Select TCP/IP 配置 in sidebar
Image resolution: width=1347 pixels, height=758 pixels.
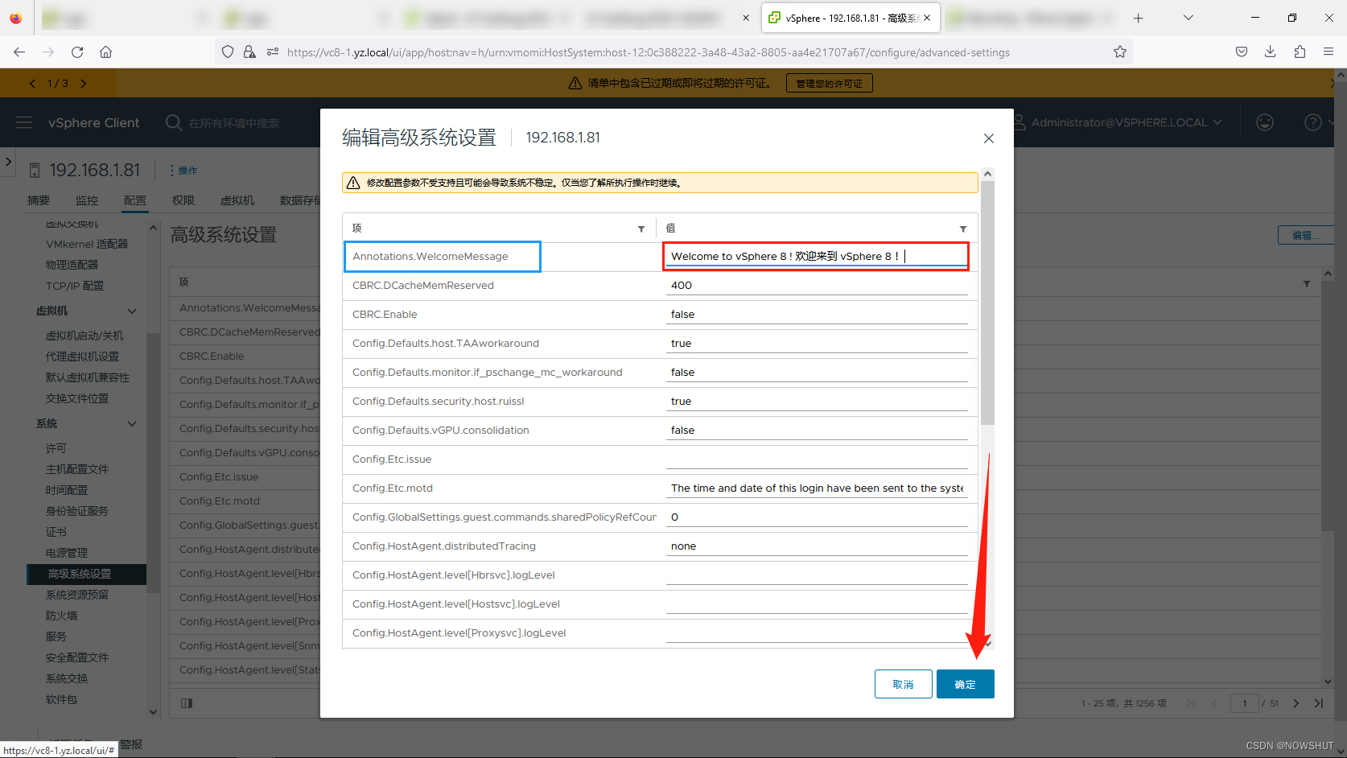pyautogui.click(x=75, y=286)
